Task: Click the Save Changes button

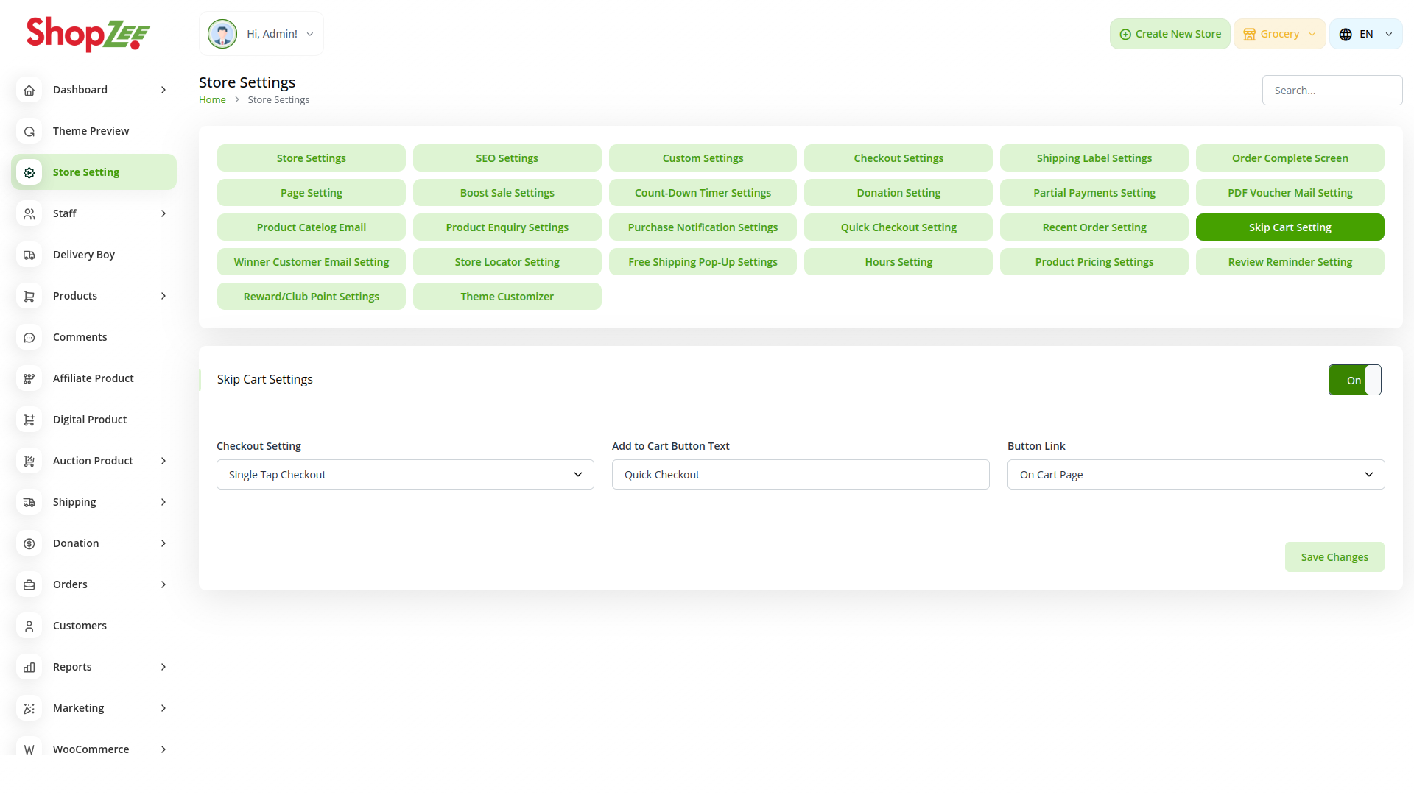Action: [1334, 557]
